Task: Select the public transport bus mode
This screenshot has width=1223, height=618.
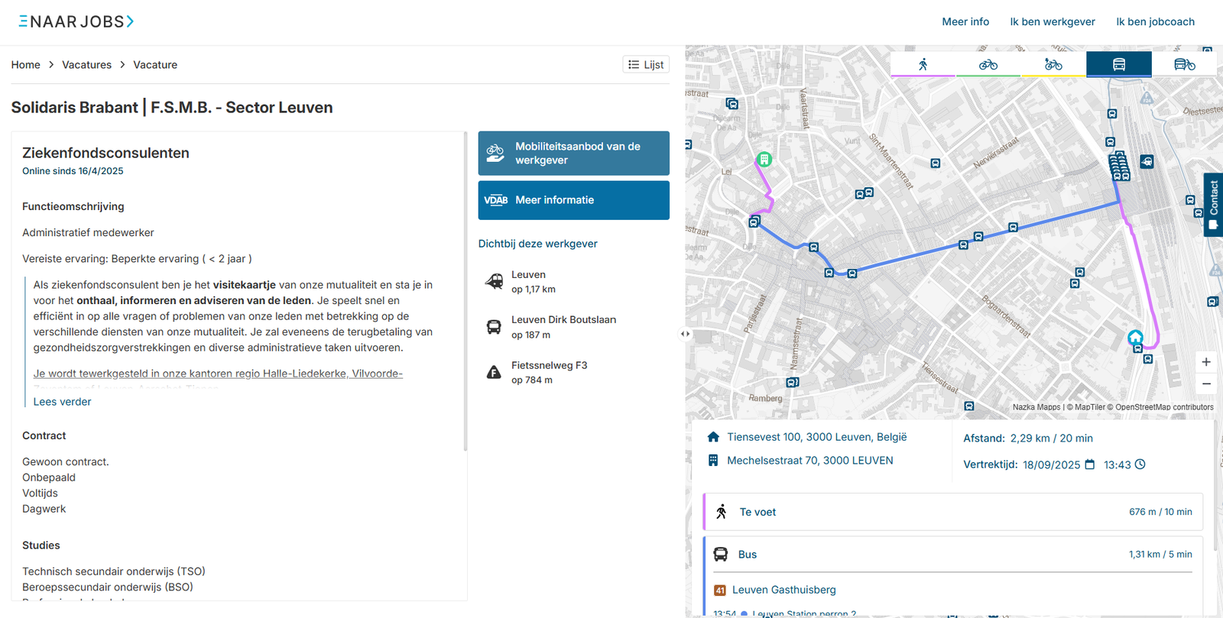Action: [1118, 65]
